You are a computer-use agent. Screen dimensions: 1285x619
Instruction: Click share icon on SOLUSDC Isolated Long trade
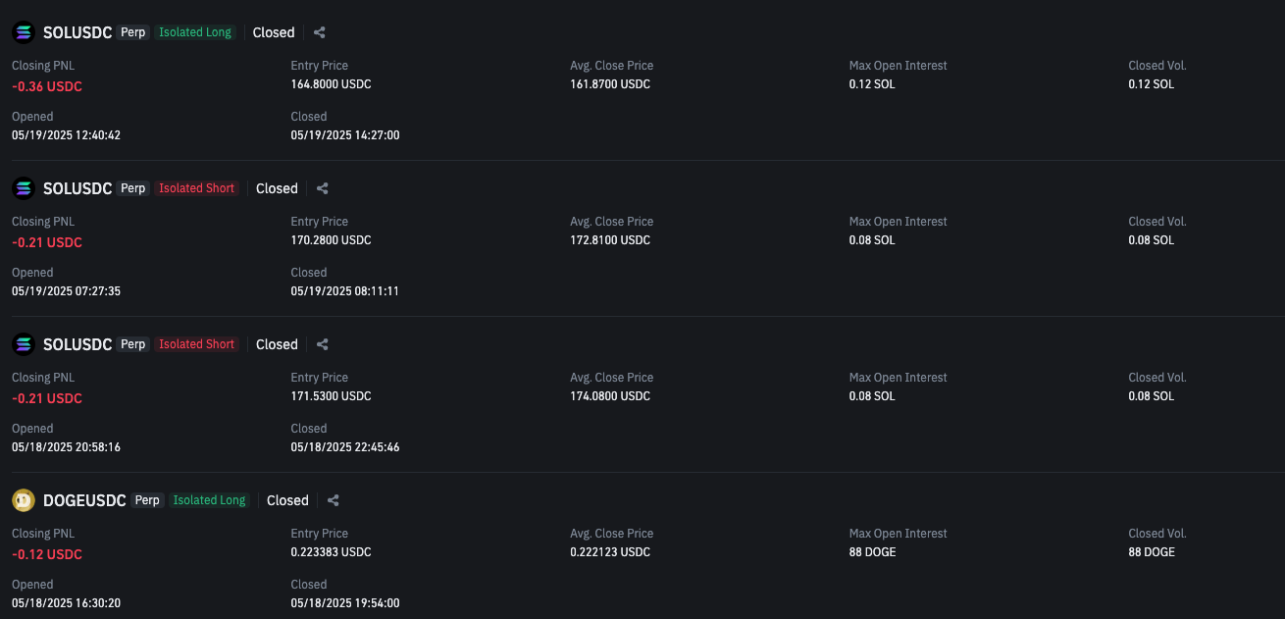pyautogui.click(x=320, y=32)
